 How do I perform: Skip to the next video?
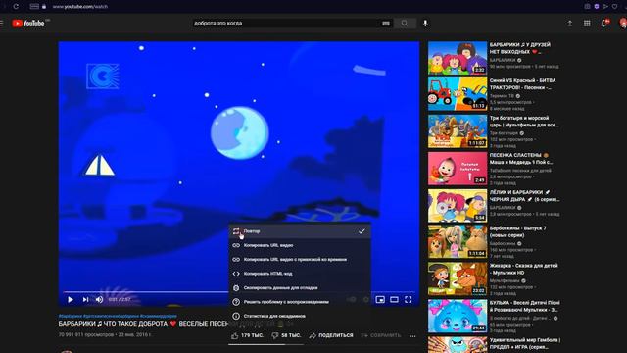[x=85, y=299]
